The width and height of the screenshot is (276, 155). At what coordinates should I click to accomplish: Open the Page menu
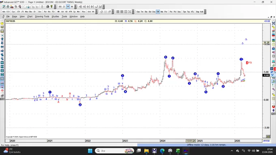pyautogui.click(x=15, y=17)
